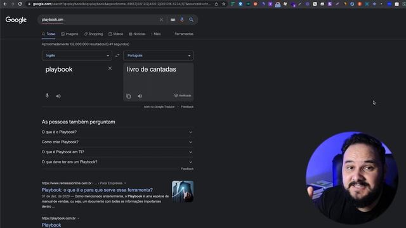The height and width of the screenshot is (228, 406).
Task: Click the Verificada badge
Action: (x=183, y=96)
